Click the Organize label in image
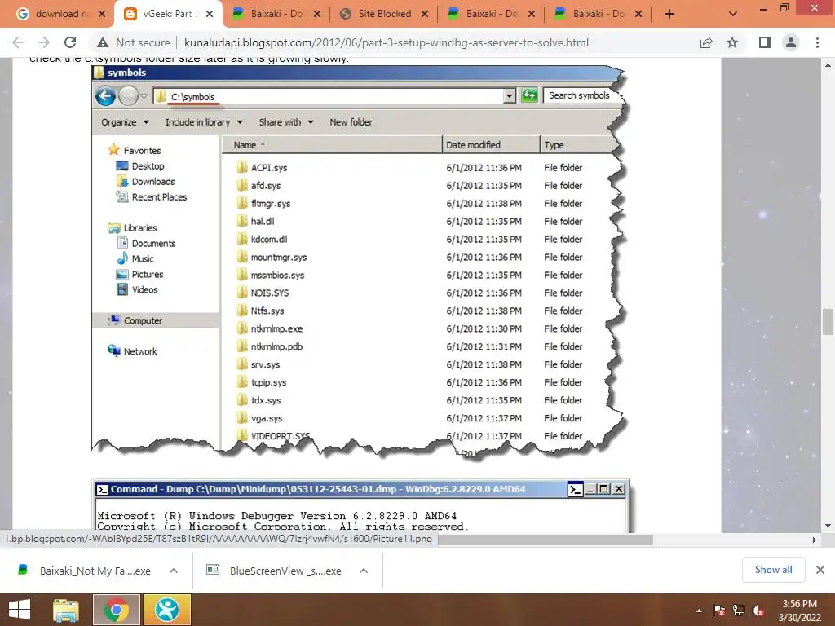This screenshot has width=835, height=626. tap(119, 122)
